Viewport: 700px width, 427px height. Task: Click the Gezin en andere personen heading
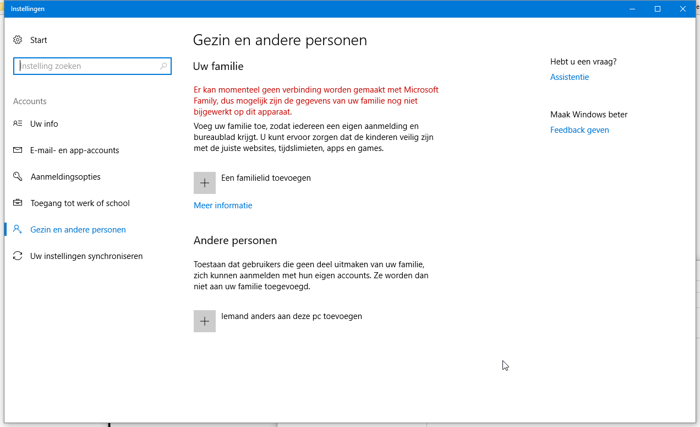[280, 40]
